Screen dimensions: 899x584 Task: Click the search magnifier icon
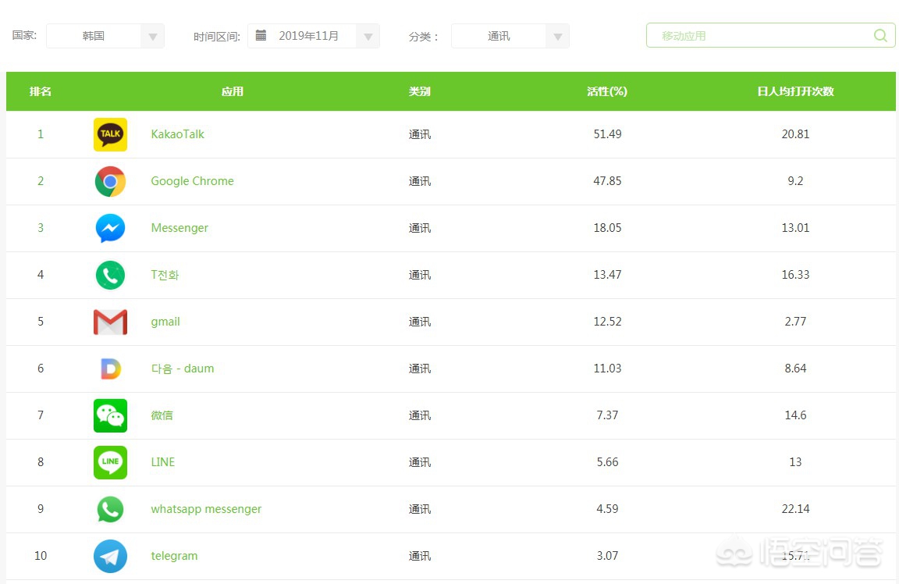click(x=880, y=36)
